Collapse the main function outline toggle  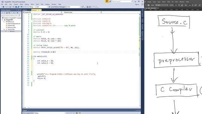[33, 56]
